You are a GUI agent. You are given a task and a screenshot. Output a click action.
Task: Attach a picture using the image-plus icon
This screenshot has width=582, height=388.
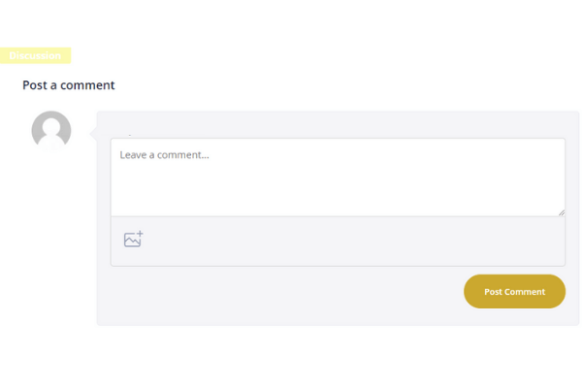[x=133, y=240]
